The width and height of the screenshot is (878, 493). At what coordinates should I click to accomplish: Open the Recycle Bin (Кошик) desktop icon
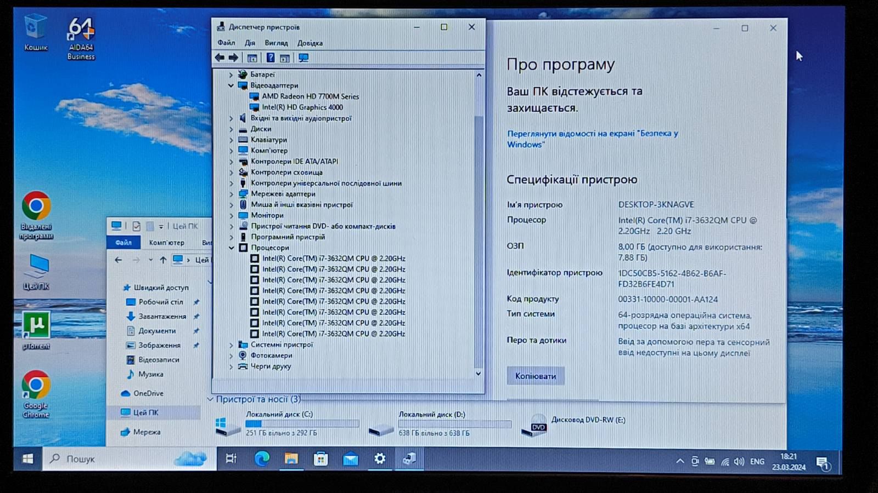coord(36,33)
